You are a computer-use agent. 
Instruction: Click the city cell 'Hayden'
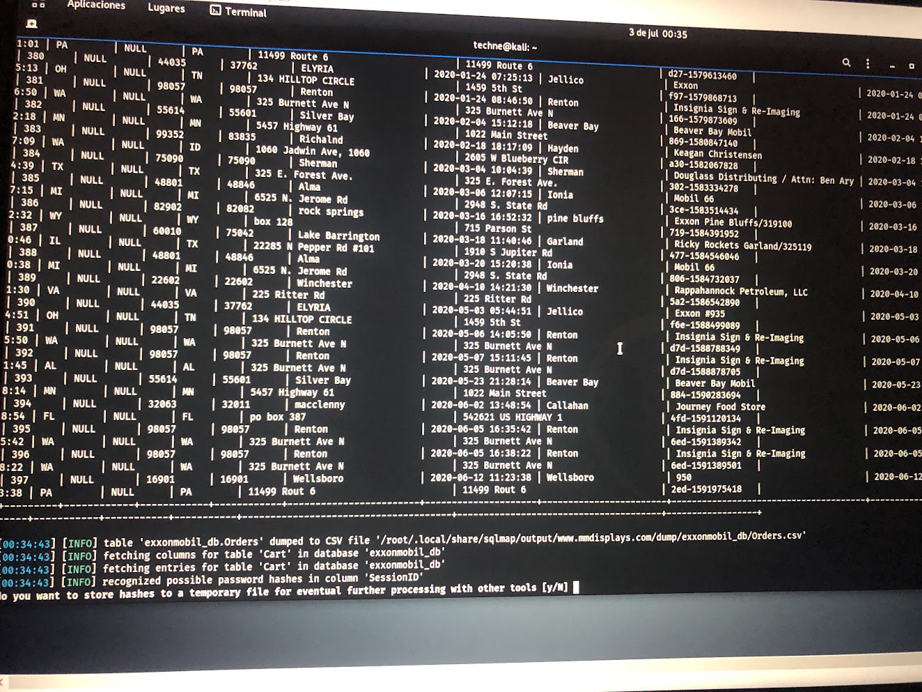tap(563, 148)
